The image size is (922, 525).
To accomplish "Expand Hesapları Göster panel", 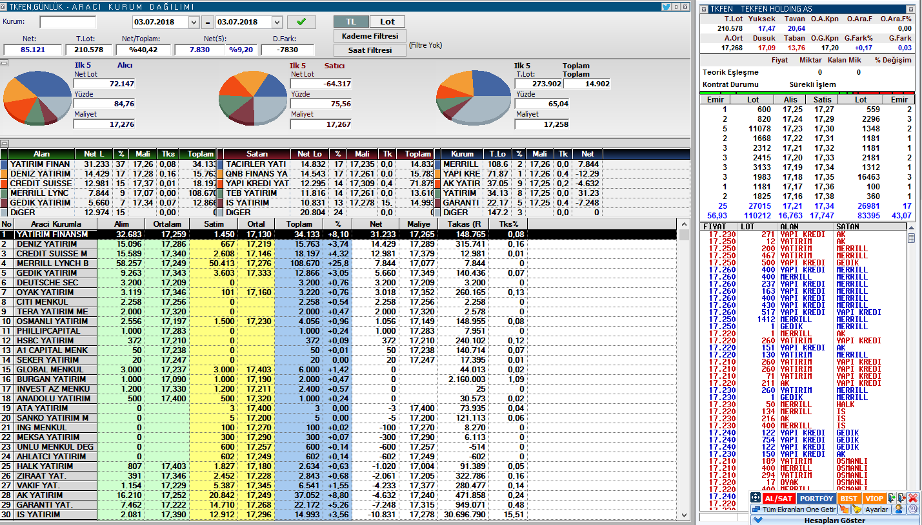I will point(835,520).
